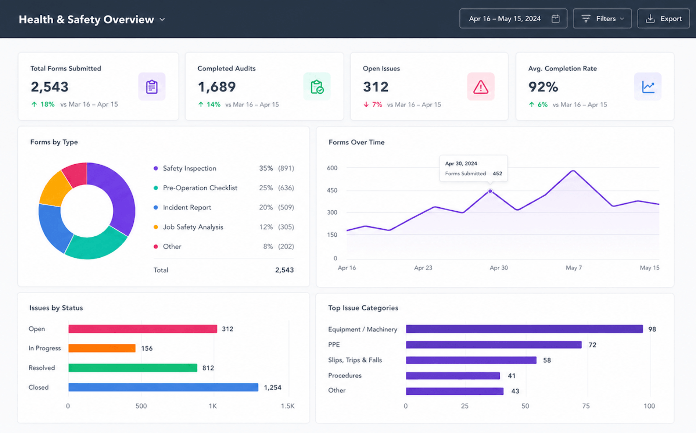Click the orange Job Safety Analysis legend dot
Screen dimensions: 696x433
(156, 227)
